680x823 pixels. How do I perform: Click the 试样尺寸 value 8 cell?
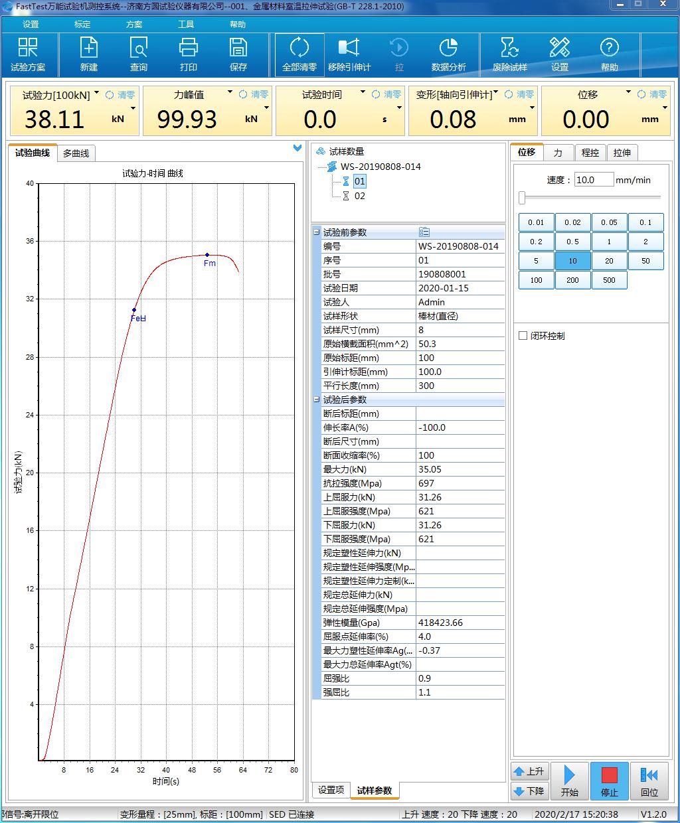click(460, 330)
